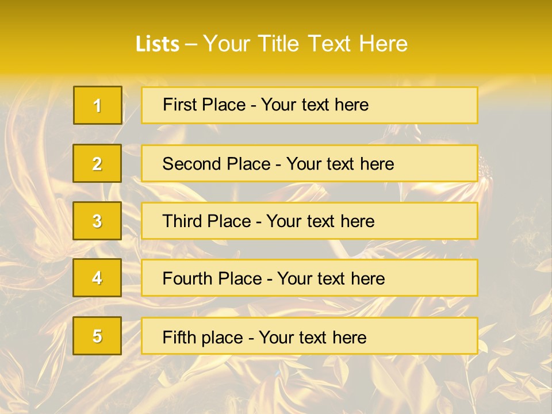Click the floral background below the Fifth place bar
Image resolution: width=552 pixels, height=414 pixels.
pos(276,384)
